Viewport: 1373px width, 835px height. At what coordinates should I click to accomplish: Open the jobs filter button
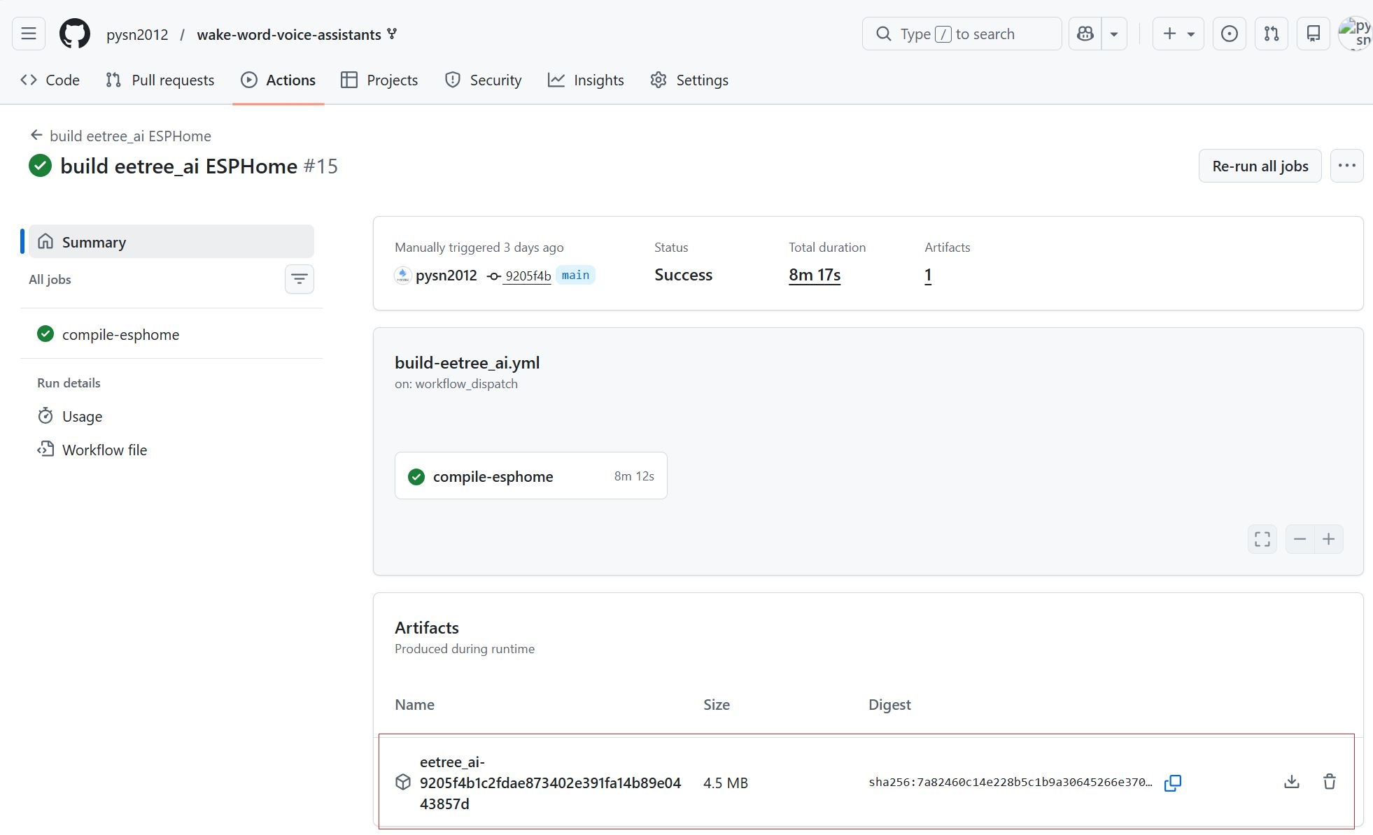pyautogui.click(x=300, y=279)
